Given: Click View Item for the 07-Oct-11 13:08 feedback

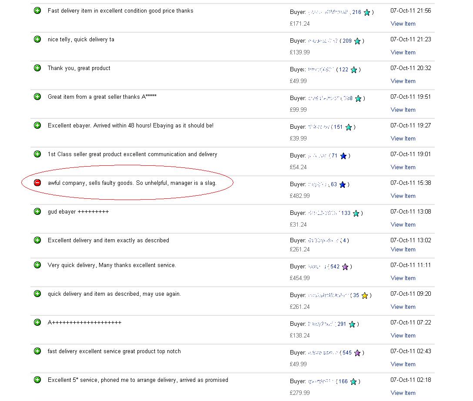Looking at the screenshot, I should click(403, 224).
